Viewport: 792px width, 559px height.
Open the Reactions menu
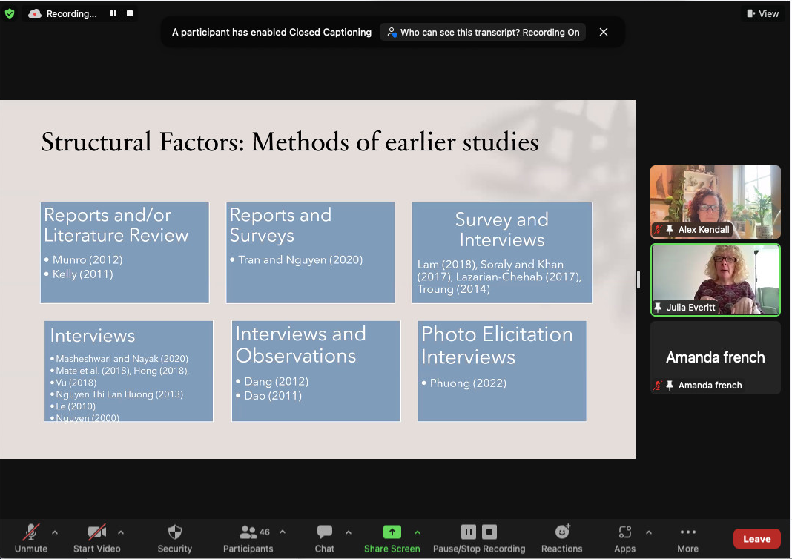point(561,532)
